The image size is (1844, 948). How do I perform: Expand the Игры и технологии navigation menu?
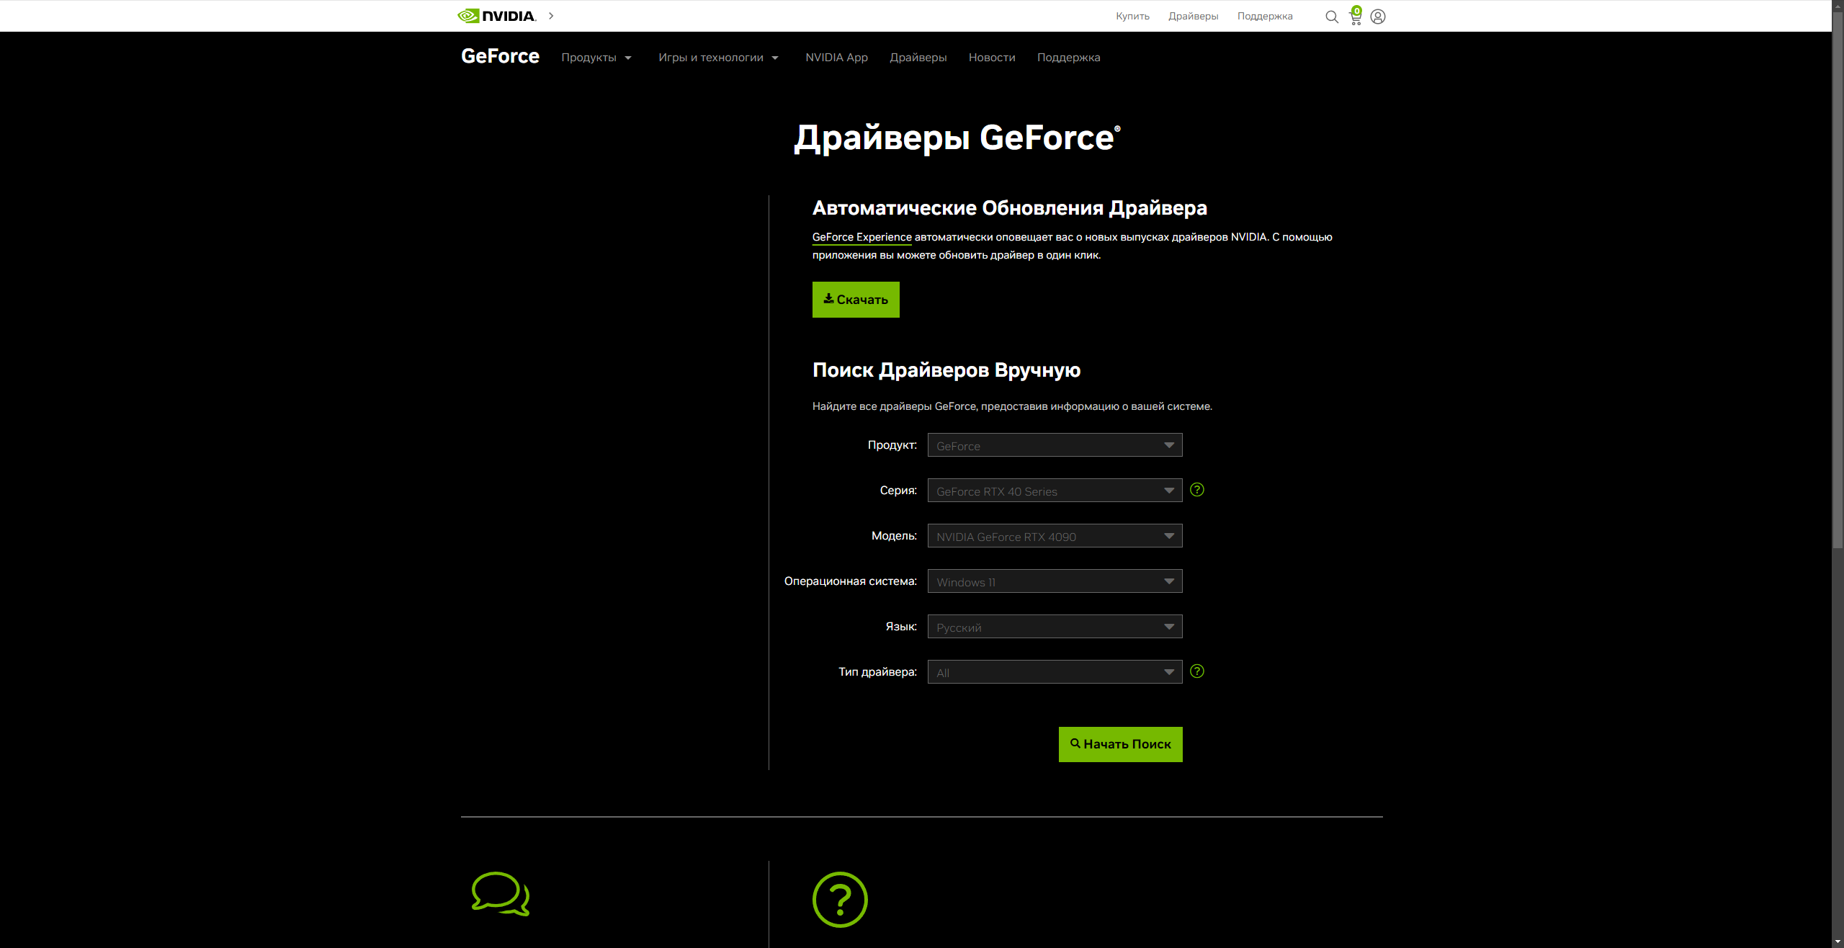(718, 58)
